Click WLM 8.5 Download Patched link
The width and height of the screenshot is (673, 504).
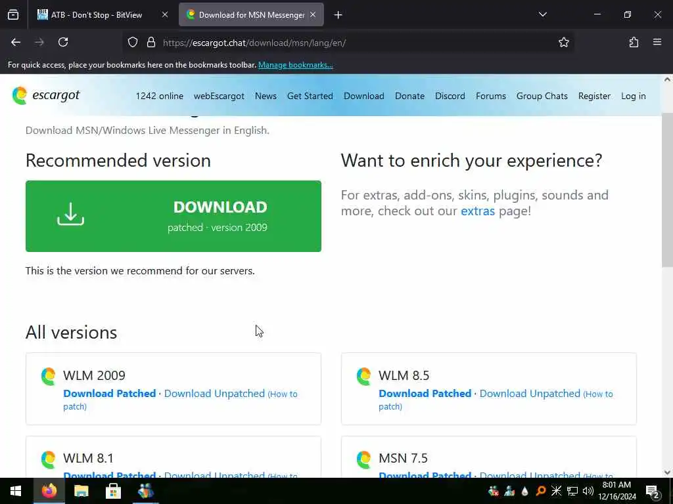pos(425,394)
